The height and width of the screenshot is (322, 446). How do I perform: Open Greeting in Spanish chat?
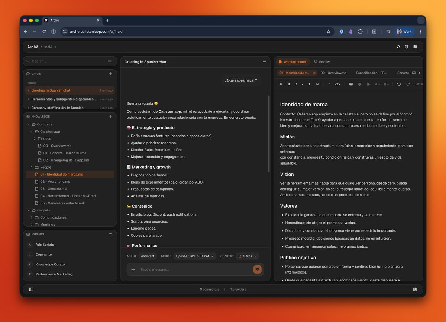pos(70,90)
